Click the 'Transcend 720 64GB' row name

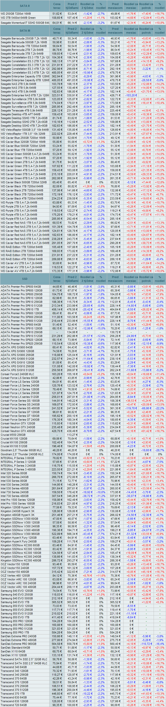[13, 704]
